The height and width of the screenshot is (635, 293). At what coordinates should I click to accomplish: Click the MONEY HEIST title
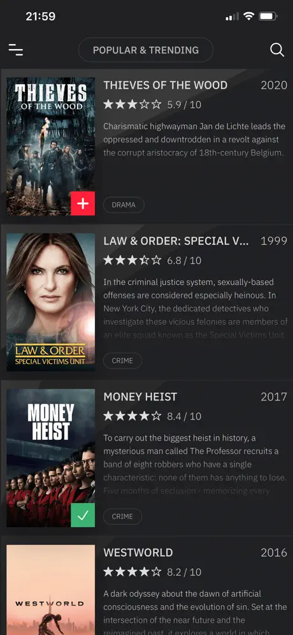click(140, 397)
